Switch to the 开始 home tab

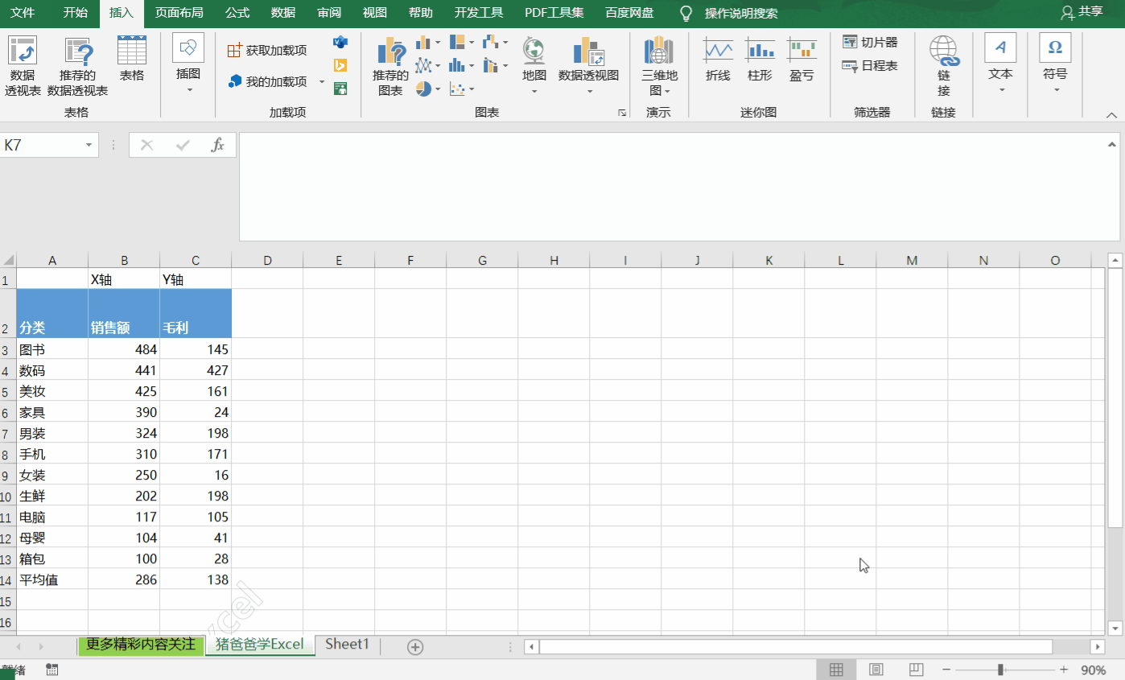[x=76, y=13]
